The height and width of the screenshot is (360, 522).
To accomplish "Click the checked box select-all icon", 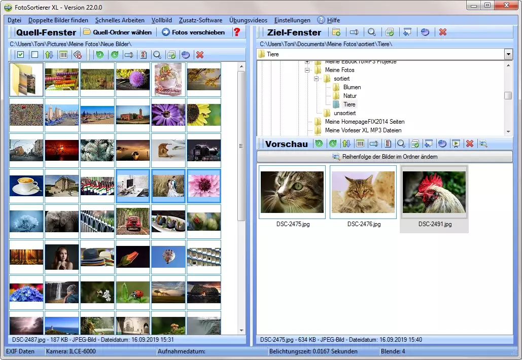I will (20, 55).
